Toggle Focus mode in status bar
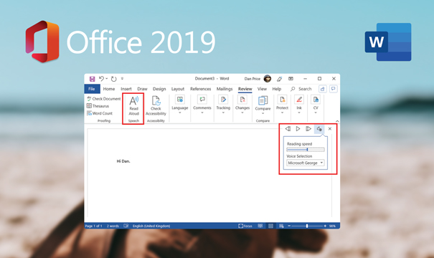The height and width of the screenshot is (258, 434). click(245, 226)
